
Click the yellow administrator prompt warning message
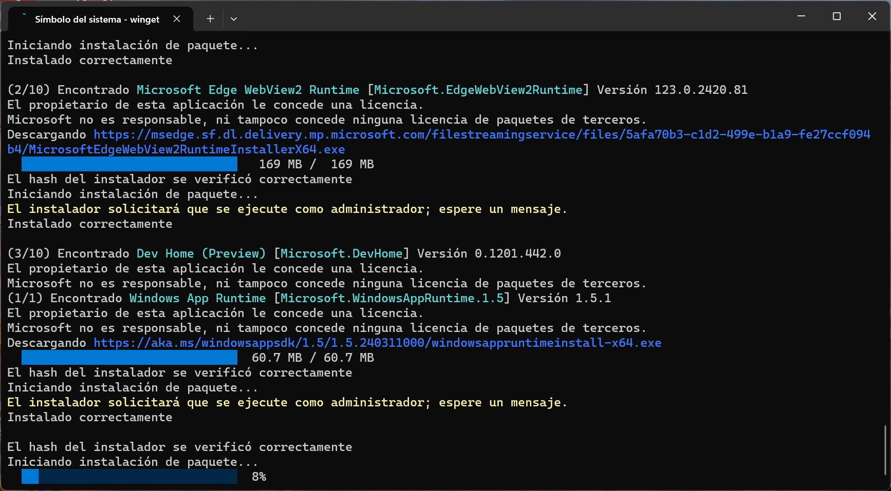click(x=287, y=208)
